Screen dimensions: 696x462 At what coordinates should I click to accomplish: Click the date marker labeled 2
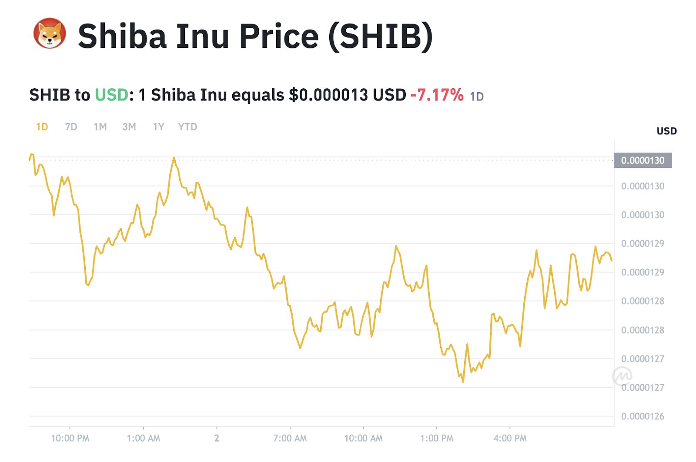217,438
